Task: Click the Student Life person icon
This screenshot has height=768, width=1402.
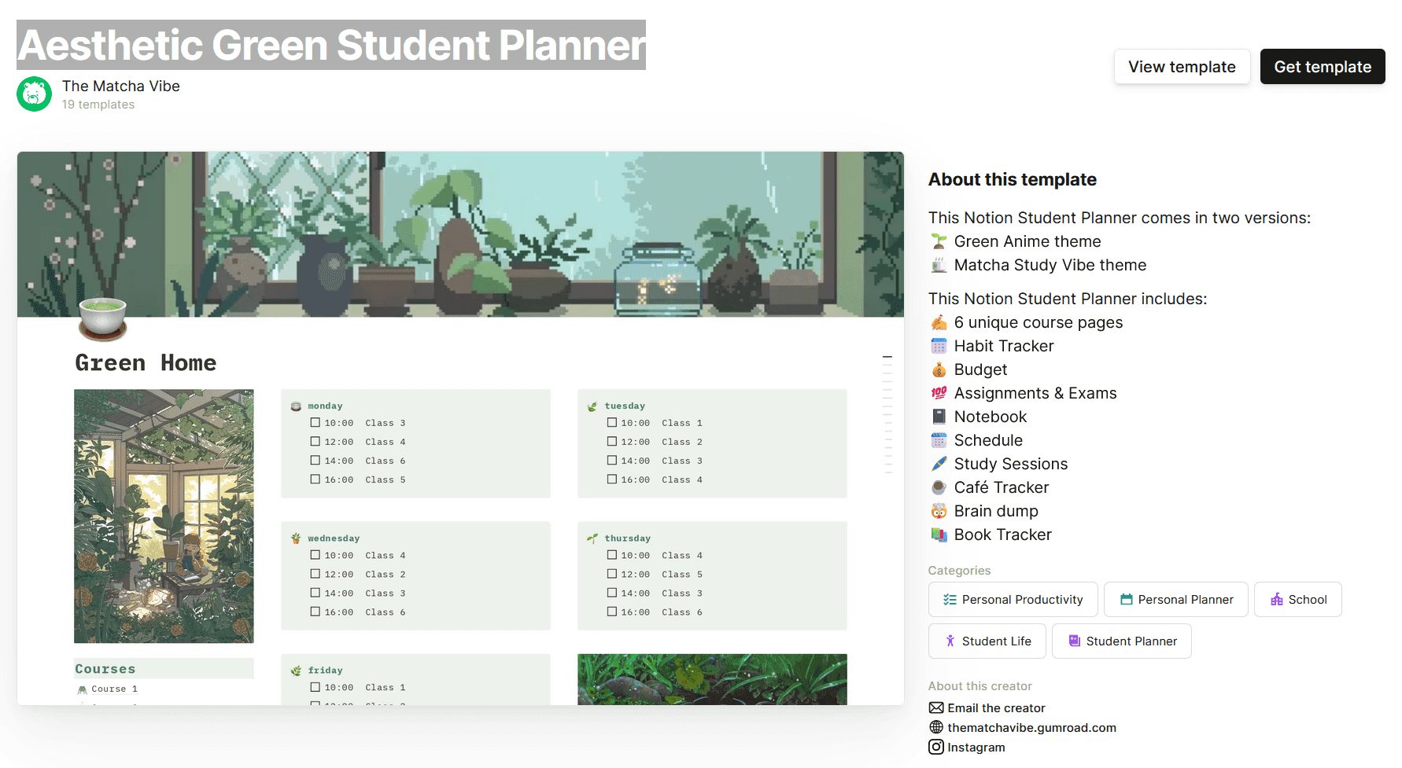Action: point(950,641)
